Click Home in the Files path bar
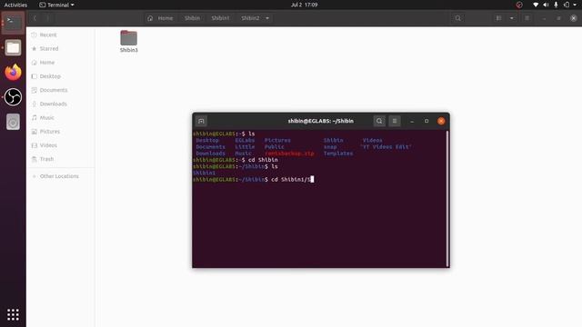 point(161,18)
